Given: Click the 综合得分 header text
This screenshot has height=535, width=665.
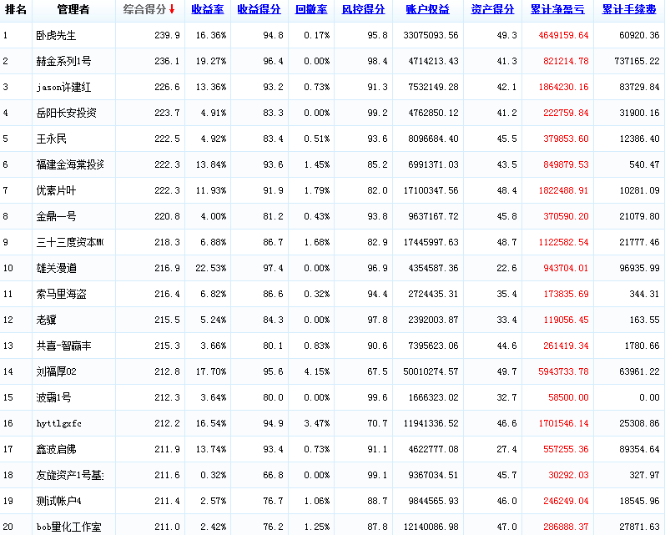Looking at the screenshot, I should click(144, 10).
